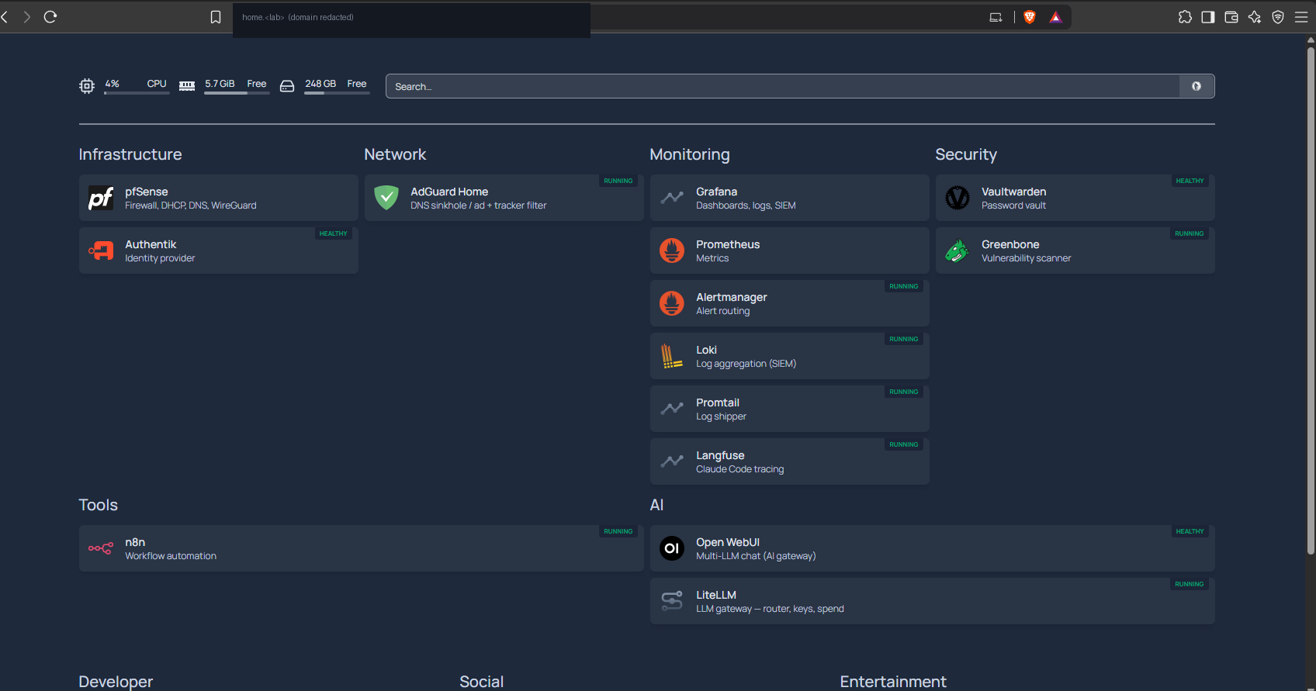Click the RUNNING status badge on AdGuard Home
1316x691 pixels.
pos(618,181)
